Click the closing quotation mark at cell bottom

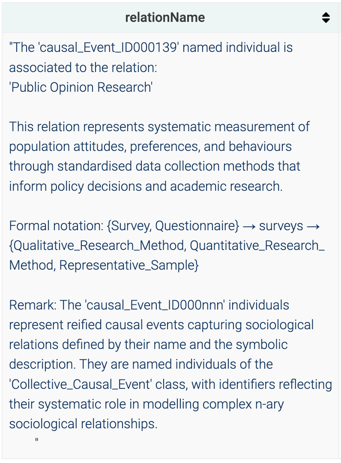[x=37, y=440]
